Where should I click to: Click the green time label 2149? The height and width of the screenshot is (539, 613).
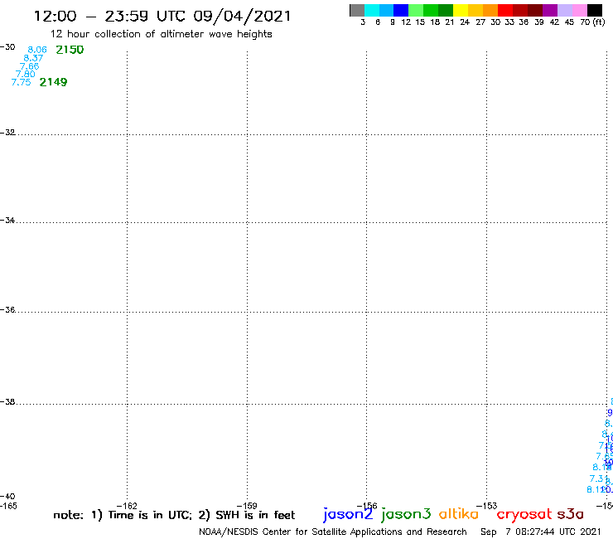pyautogui.click(x=53, y=82)
